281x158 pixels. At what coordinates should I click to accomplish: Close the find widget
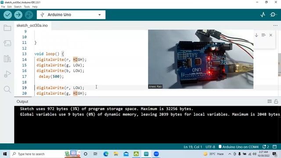(271, 35)
